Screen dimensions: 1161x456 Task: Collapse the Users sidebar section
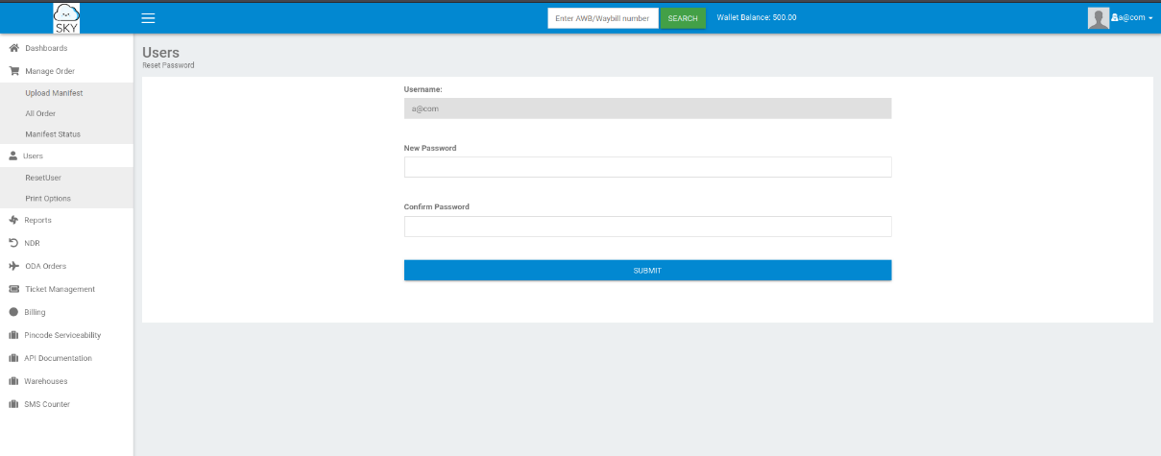click(34, 156)
